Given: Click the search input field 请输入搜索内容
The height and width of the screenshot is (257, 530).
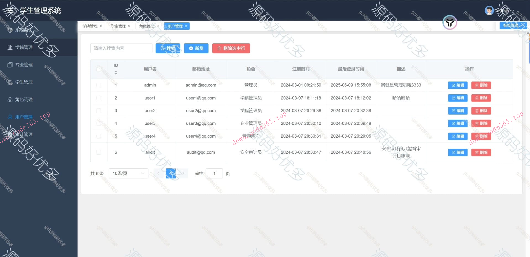Looking at the screenshot, I should coord(121,48).
